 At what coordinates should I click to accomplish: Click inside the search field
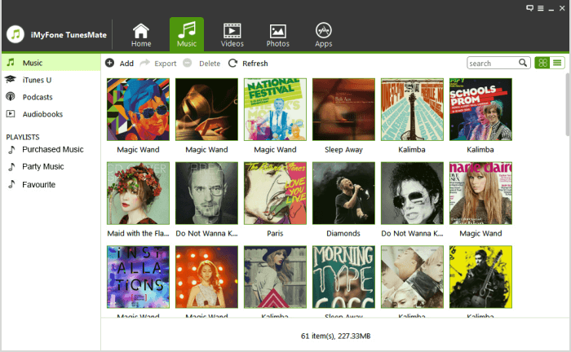click(x=493, y=63)
